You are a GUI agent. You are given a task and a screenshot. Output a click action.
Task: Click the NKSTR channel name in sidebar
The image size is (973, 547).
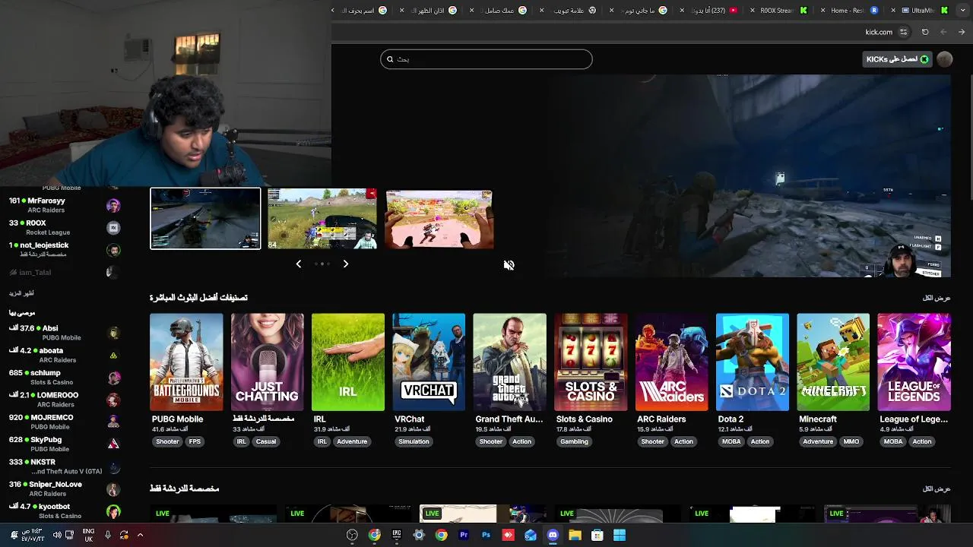click(43, 462)
